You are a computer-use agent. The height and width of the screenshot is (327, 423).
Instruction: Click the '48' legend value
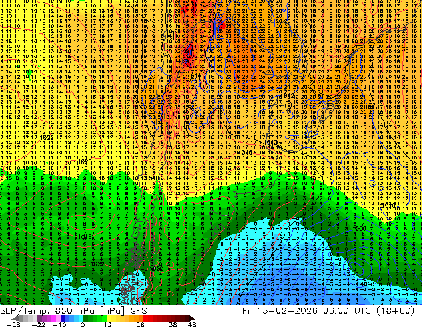tap(192, 324)
